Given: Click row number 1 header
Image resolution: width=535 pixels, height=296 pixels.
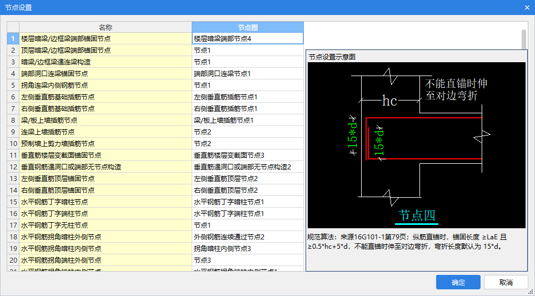Looking at the screenshot, I should [13, 38].
